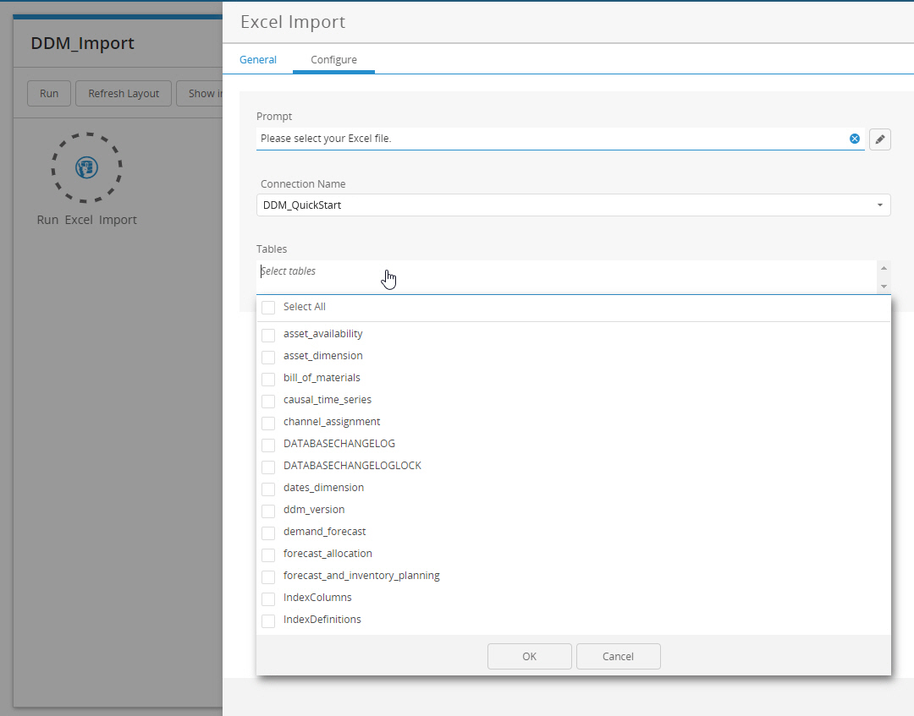Select the IndexDefinitions checkbox
The width and height of the screenshot is (914, 716).
click(268, 620)
